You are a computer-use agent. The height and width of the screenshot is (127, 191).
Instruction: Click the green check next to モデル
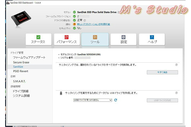pos(74,12)
